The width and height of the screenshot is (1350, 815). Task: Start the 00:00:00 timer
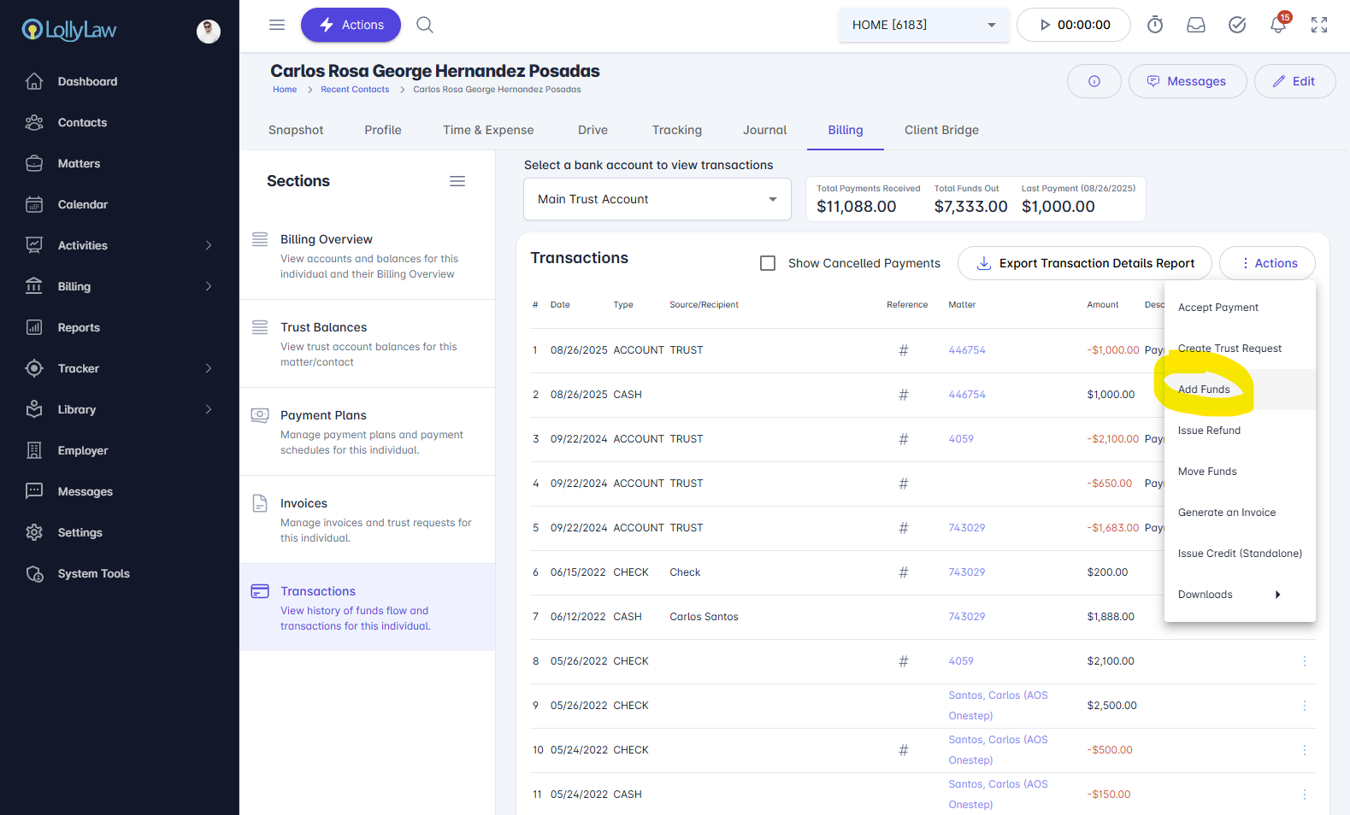1074,25
